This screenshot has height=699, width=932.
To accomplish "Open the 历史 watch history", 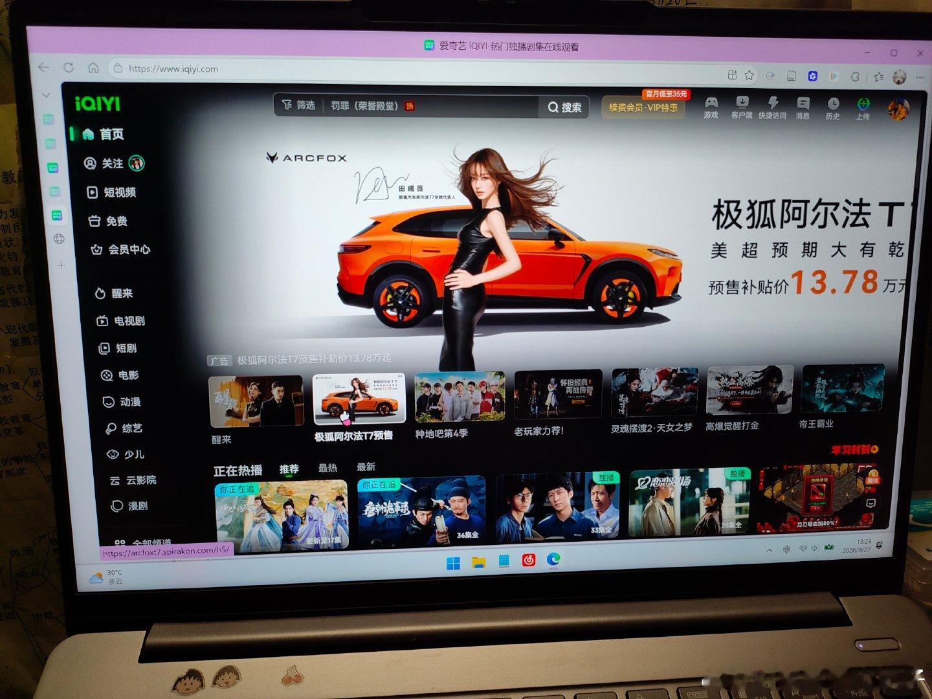I will click(832, 109).
